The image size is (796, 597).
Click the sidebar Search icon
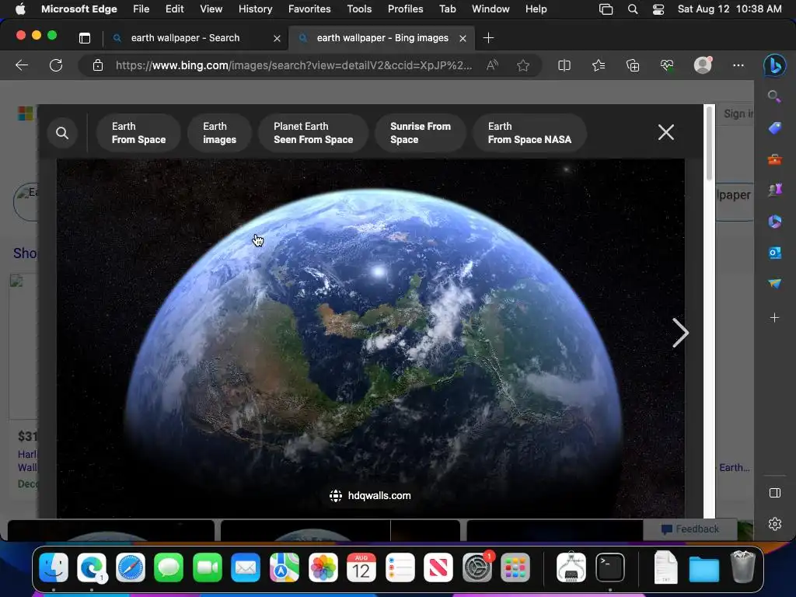(x=774, y=96)
